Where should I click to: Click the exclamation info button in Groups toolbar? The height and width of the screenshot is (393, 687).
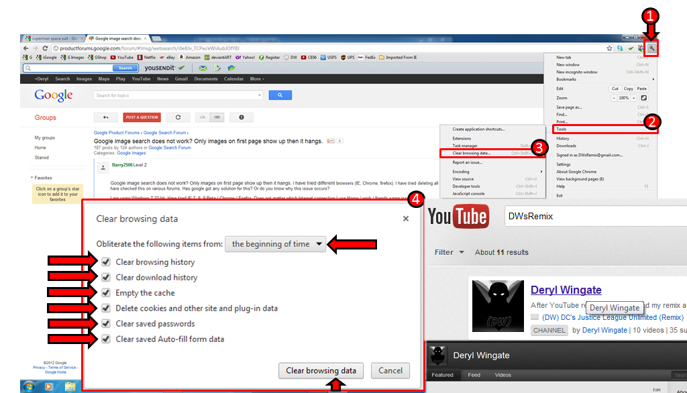(x=242, y=117)
